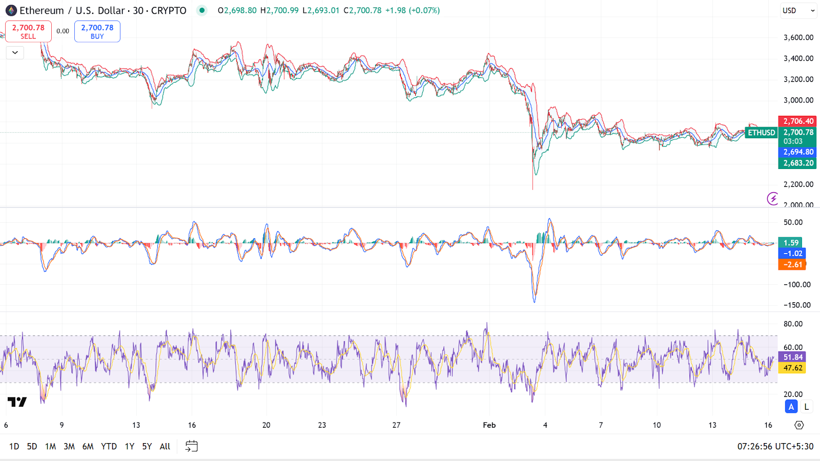Click the Feb label on the time axis
The width and height of the screenshot is (820, 461).
(x=489, y=425)
